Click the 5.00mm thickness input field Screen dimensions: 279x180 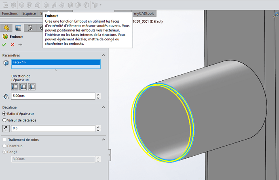point(53,96)
